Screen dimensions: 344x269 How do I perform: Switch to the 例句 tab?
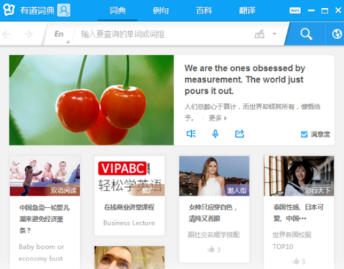tap(161, 10)
